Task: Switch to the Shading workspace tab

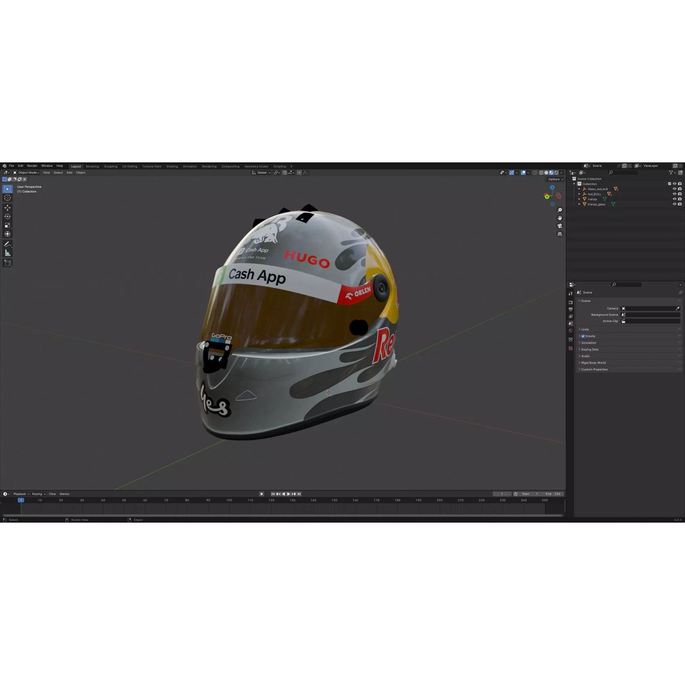Action: tap(171, 166)
